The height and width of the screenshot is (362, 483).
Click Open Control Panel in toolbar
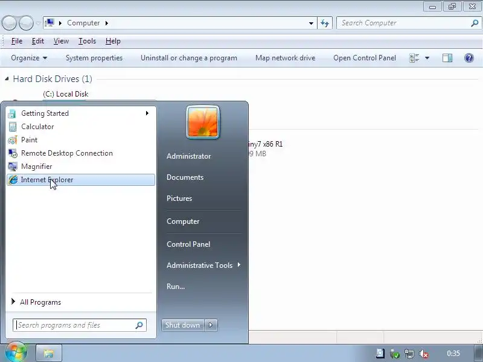pyautogui.click(x=365, y=58)
